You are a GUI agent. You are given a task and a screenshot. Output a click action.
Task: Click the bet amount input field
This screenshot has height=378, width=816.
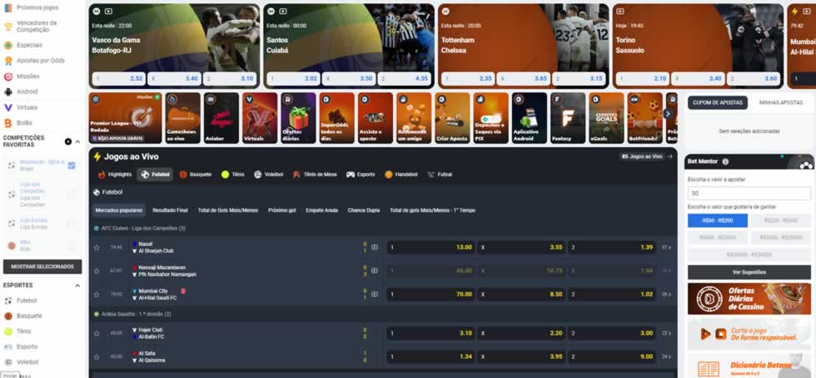pyautogui.click(x=749, y=193)
